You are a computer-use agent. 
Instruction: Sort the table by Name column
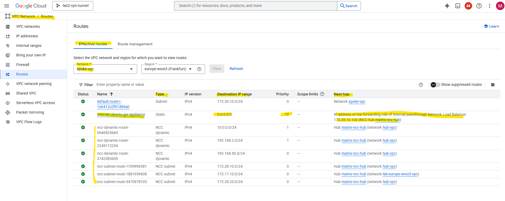click(x=102, y=94)
